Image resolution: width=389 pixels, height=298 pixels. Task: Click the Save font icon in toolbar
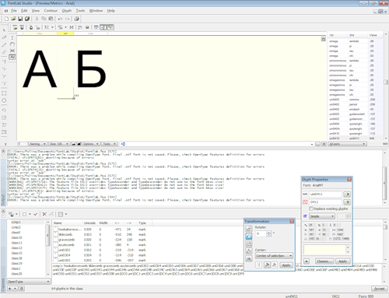point(20,19)
